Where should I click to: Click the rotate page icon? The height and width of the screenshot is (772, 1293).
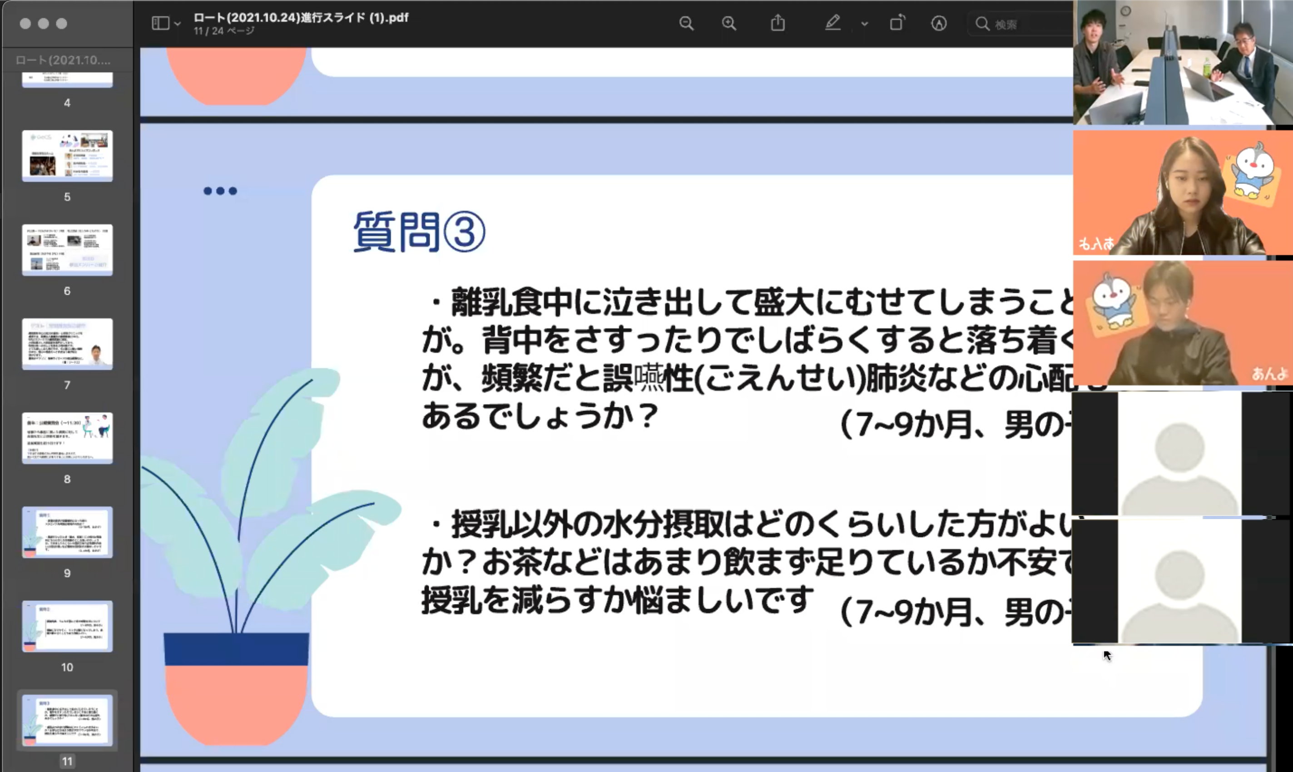click(897, 24)
